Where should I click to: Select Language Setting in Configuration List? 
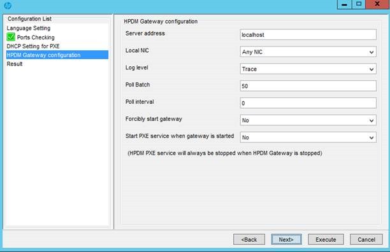(x=28, y=28)
